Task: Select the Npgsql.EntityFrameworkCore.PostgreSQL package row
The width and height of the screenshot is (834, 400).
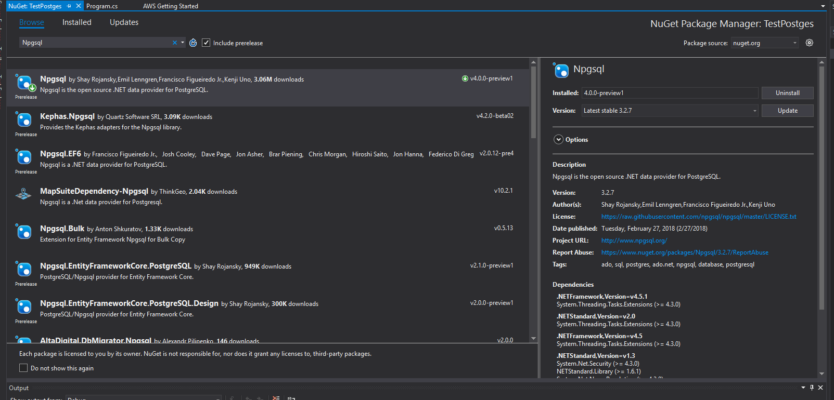Action: (268, 275)
